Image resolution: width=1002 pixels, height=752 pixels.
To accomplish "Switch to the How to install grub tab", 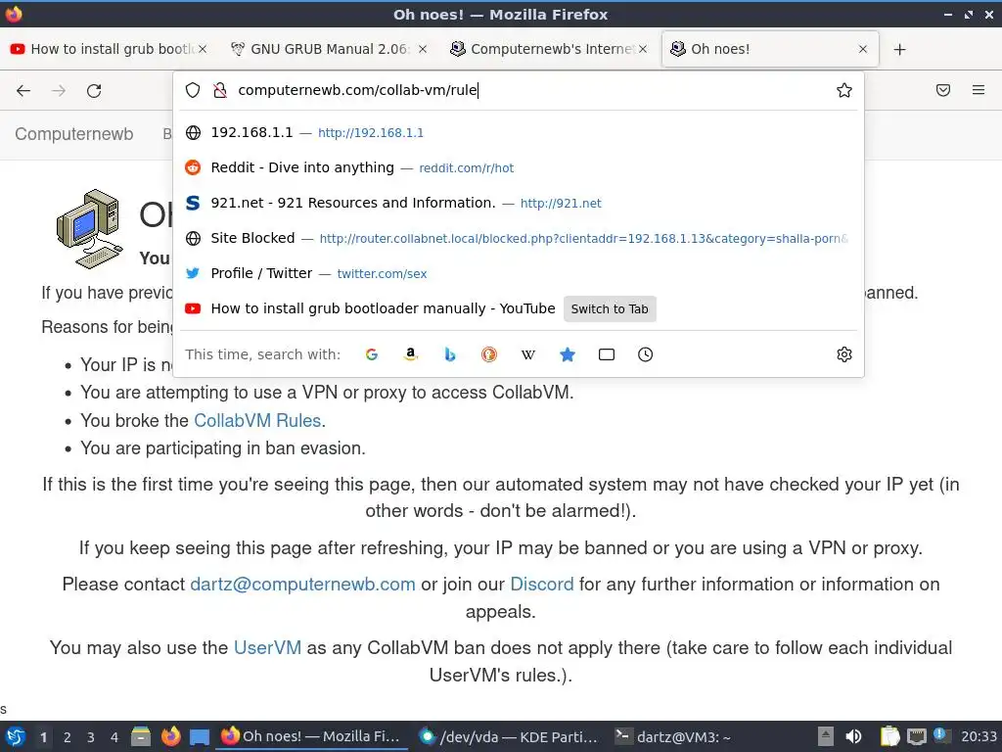I will [108, 49].
